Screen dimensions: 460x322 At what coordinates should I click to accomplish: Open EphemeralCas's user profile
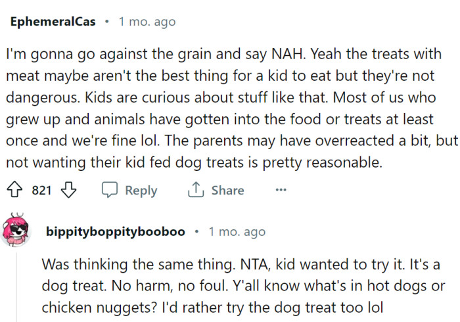click(x=53, y=22)
